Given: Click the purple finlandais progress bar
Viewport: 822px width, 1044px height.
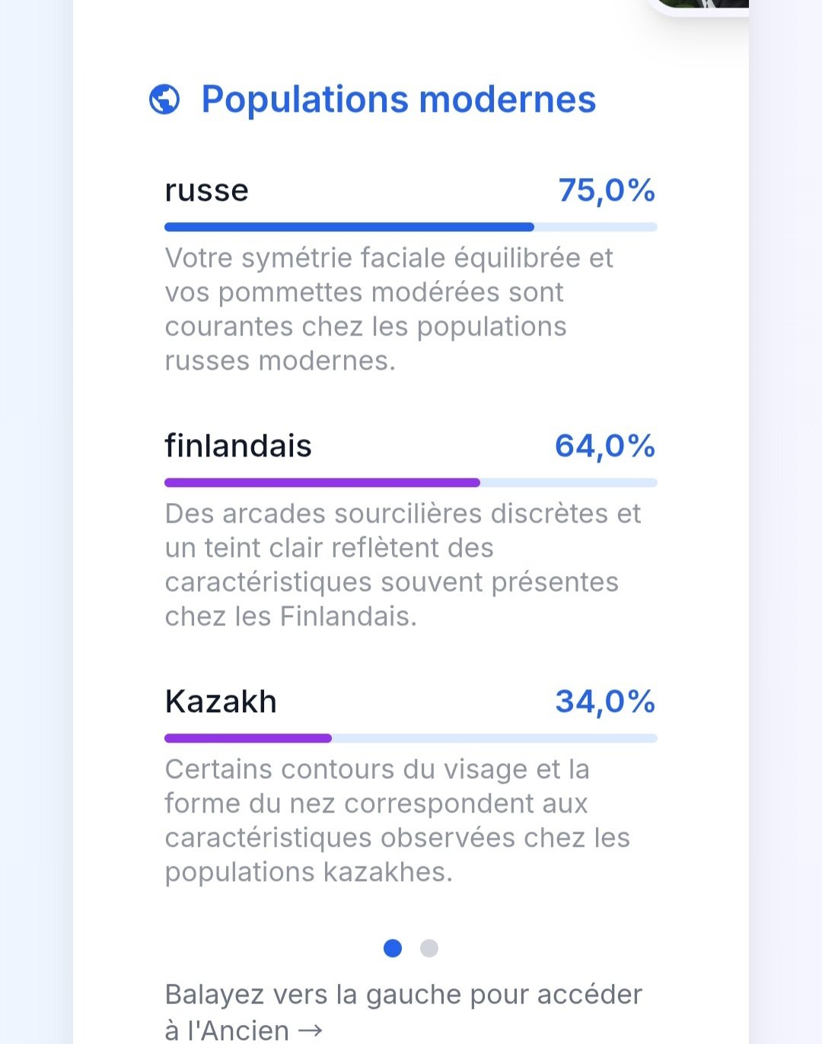Looking at the screenshot, I should coord(322,482).
